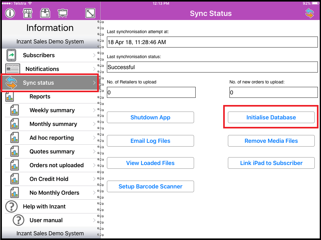Tap the Remove Media Files button
Viewport: 321px width, 240px height.
(271, 141)
